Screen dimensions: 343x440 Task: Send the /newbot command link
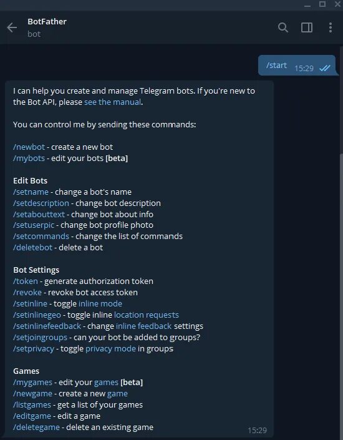pos(29,147)
